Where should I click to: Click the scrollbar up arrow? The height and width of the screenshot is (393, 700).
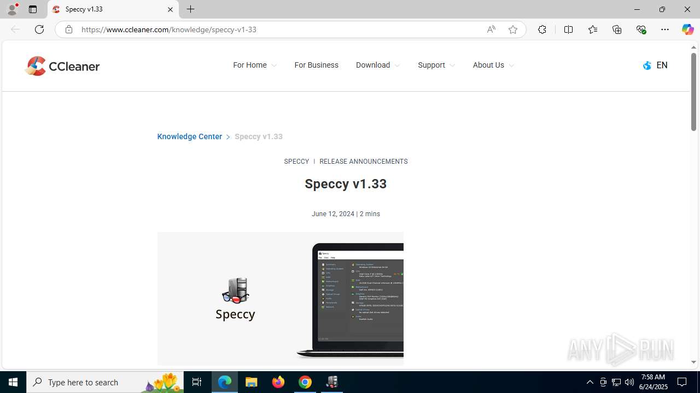(x=693, y=47)
